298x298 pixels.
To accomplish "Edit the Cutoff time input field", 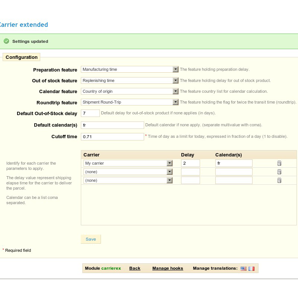I will pyautogui.click(x=112, y=137).
